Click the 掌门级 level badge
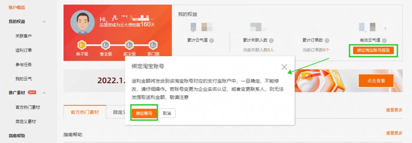Image resolution: width=412 pixels, height=143 pixels. point(153,45)
